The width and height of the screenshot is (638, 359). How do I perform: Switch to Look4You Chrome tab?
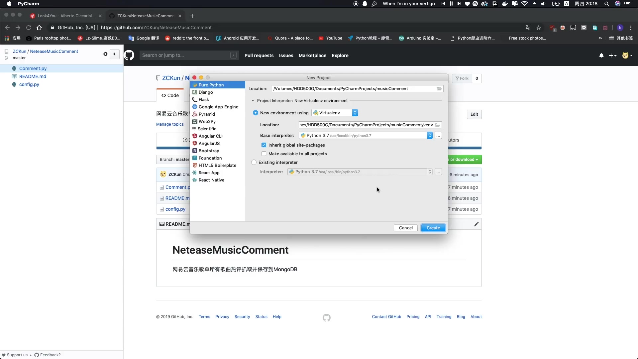66,16
